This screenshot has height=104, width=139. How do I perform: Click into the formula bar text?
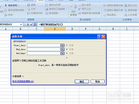[x=51, y=24]
